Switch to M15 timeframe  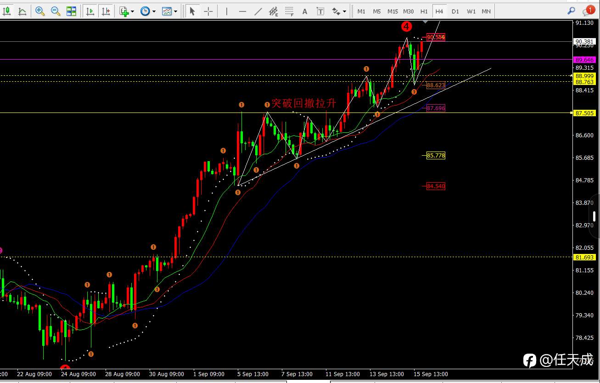pos(393,11)
